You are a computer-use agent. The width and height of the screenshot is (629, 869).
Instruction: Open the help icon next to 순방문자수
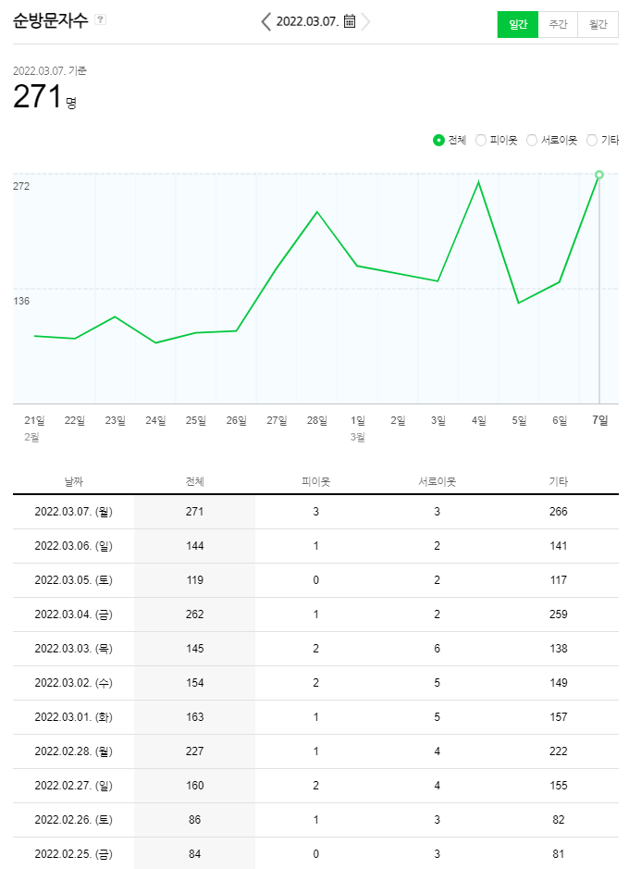[x=100, y=19]
